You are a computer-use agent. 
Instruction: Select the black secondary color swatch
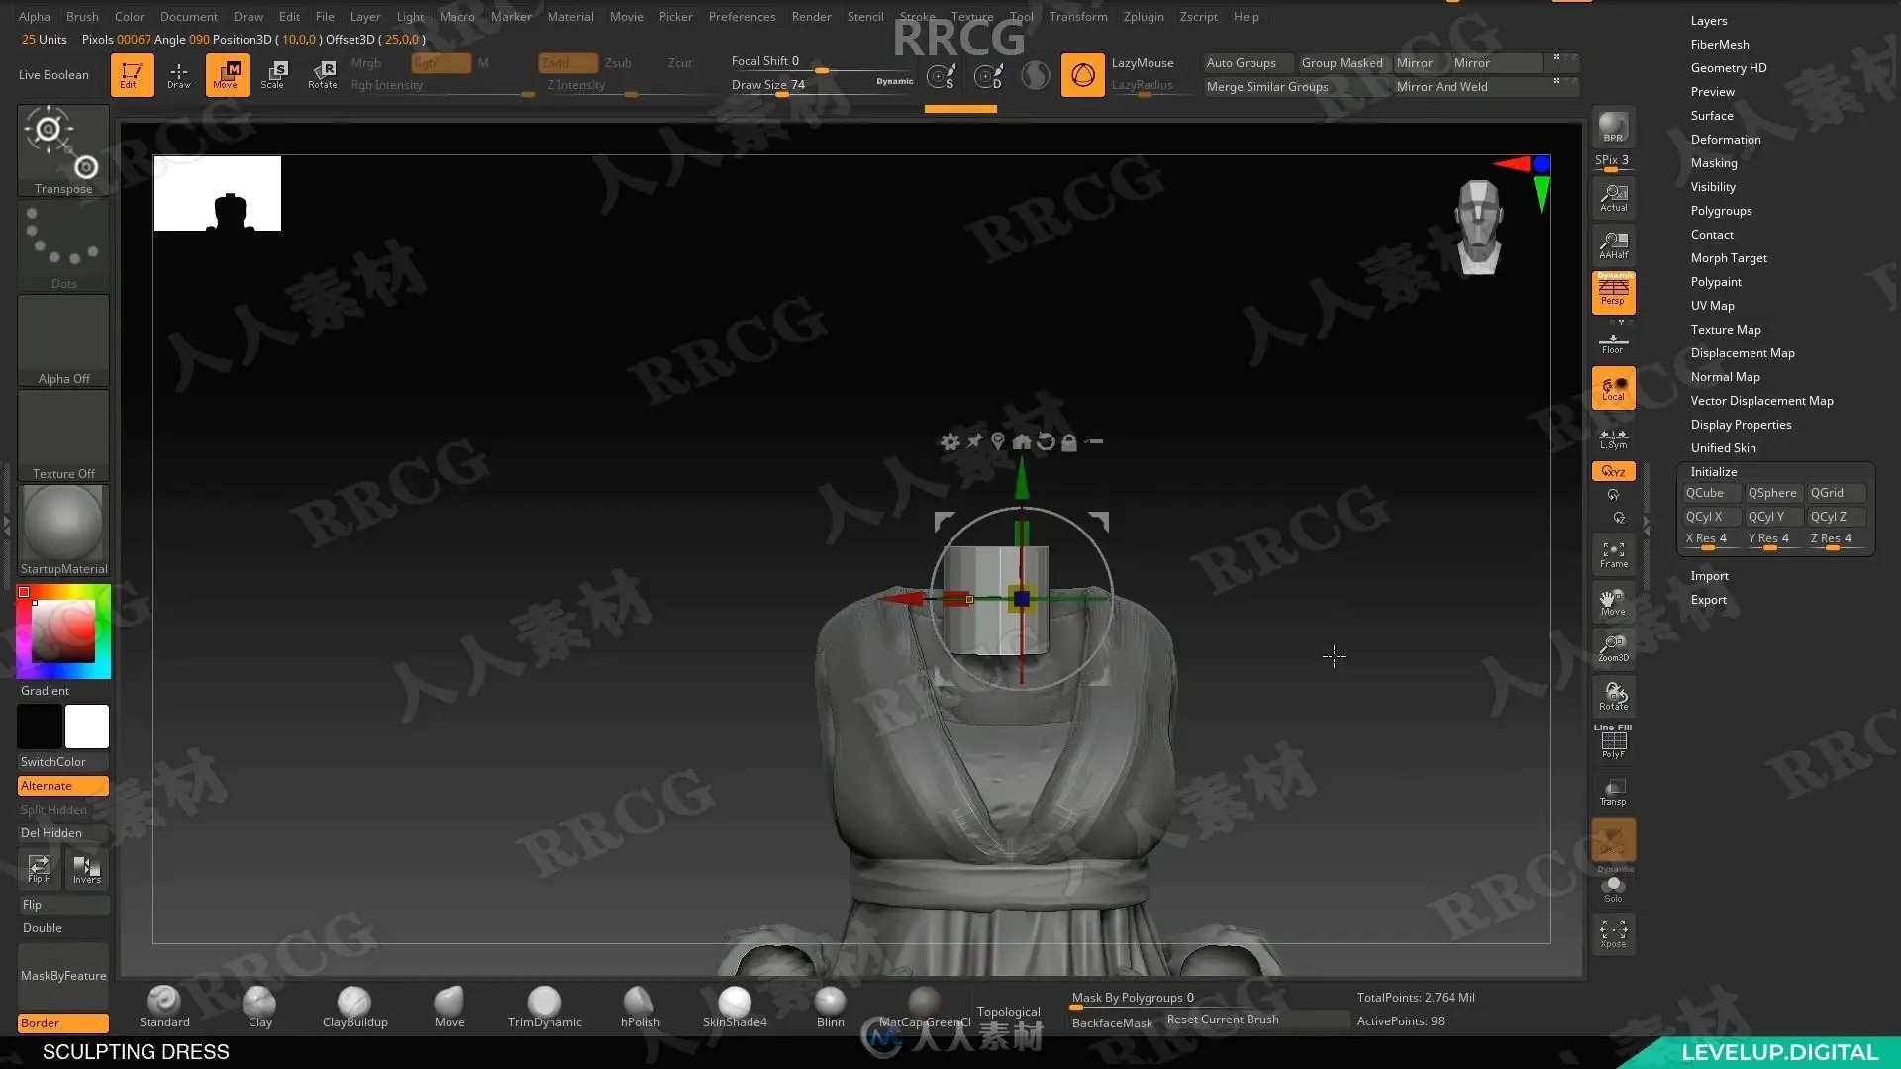coord(40,727)
